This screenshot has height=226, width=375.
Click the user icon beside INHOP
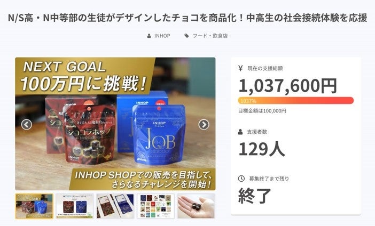[x=149, y=36]
